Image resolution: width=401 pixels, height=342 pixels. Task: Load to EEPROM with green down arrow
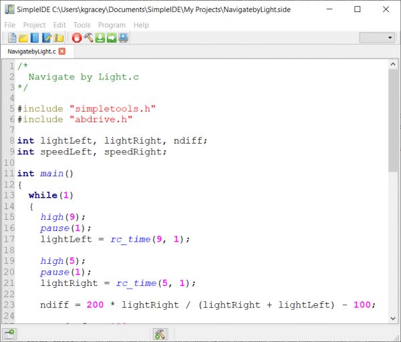point(100,37)
